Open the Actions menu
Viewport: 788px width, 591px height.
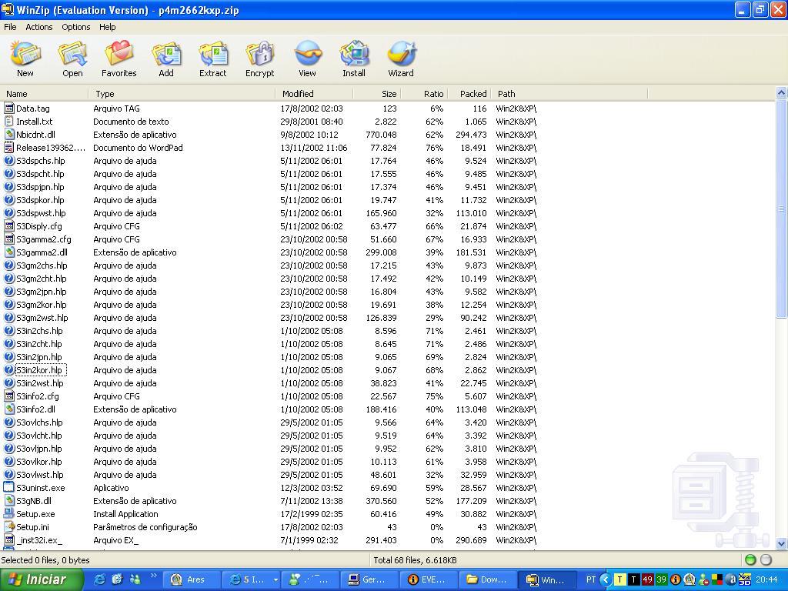click(x=39, y=27)
